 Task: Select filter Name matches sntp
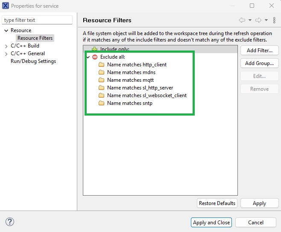click(x=130, y=103)
